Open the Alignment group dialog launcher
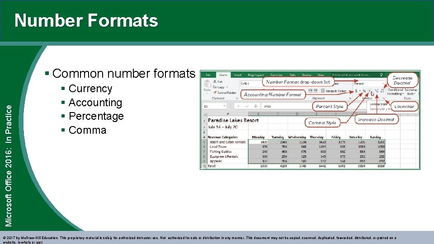The width and height of the screenshot is (434, 244). click(350, 99)
